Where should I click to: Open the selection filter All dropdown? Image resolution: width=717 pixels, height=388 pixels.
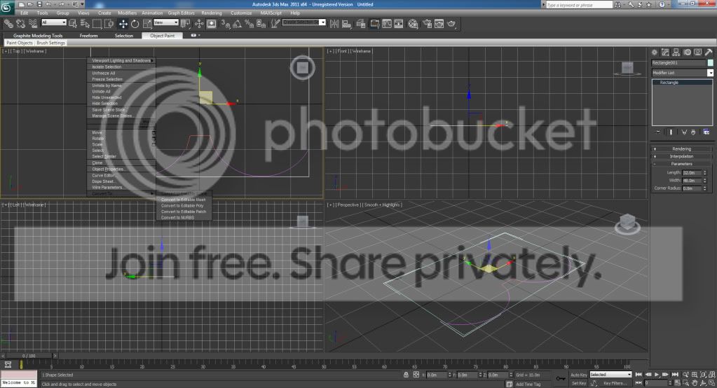54,22
